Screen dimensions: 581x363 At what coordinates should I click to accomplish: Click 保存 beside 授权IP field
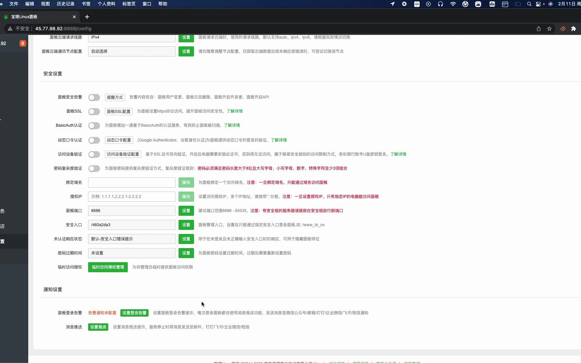click(186, 197)
